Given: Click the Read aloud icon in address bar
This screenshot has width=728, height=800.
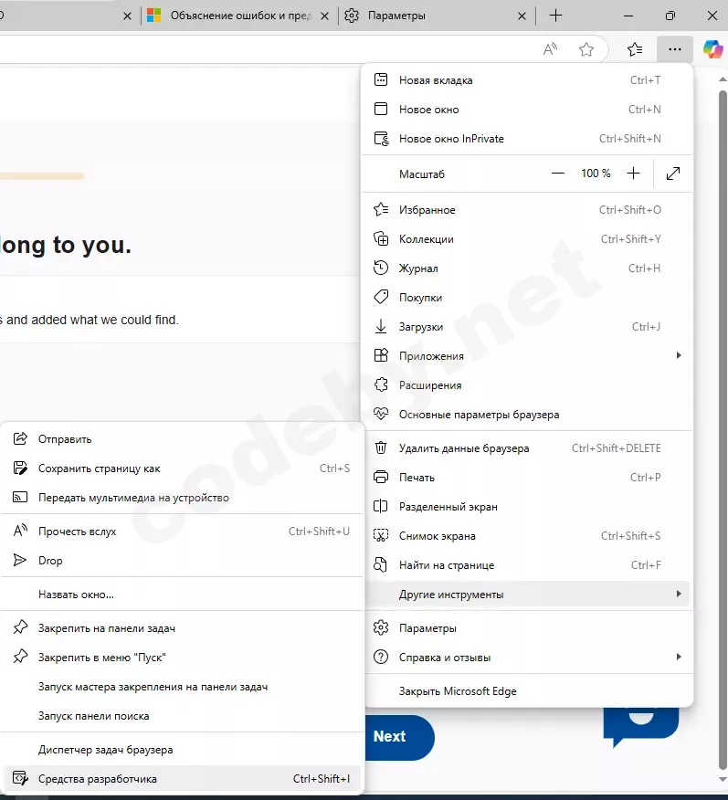Looking at the screenshot, I should 550,49.
